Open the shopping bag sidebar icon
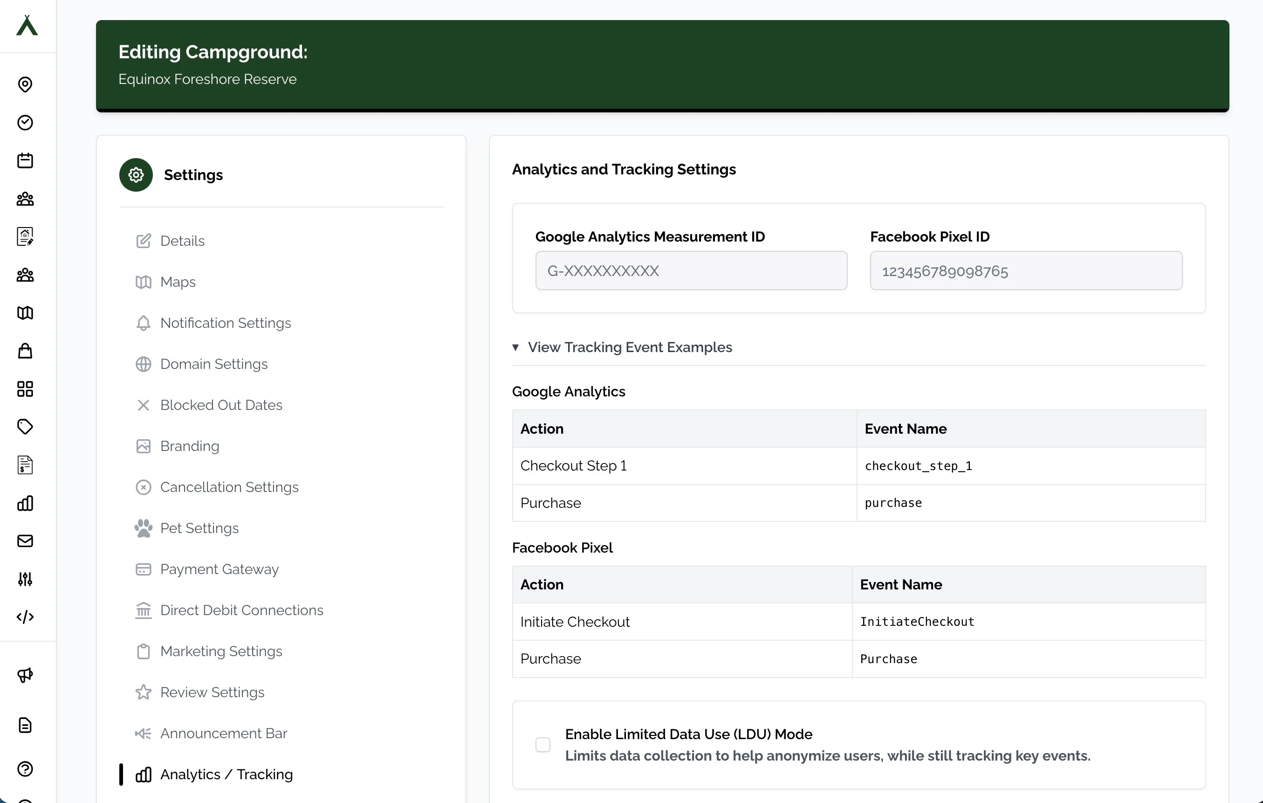The height and width of the screenshot is (803, 1263). (x=25, y=351)
